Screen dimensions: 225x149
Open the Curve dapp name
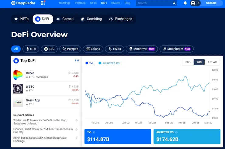coord(30,73)
